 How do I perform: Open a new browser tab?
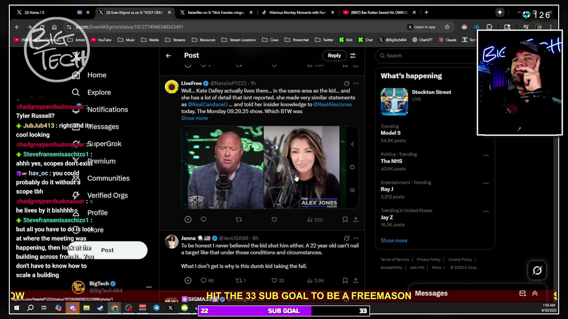click(426, 12)
